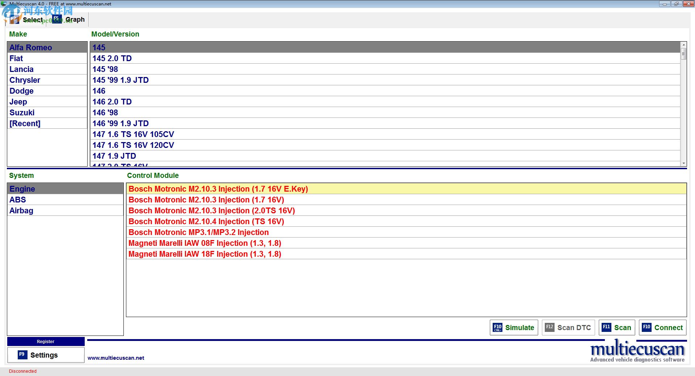Open the Select tab
This screenshot has height=376, width=695.
coord(26,20)
